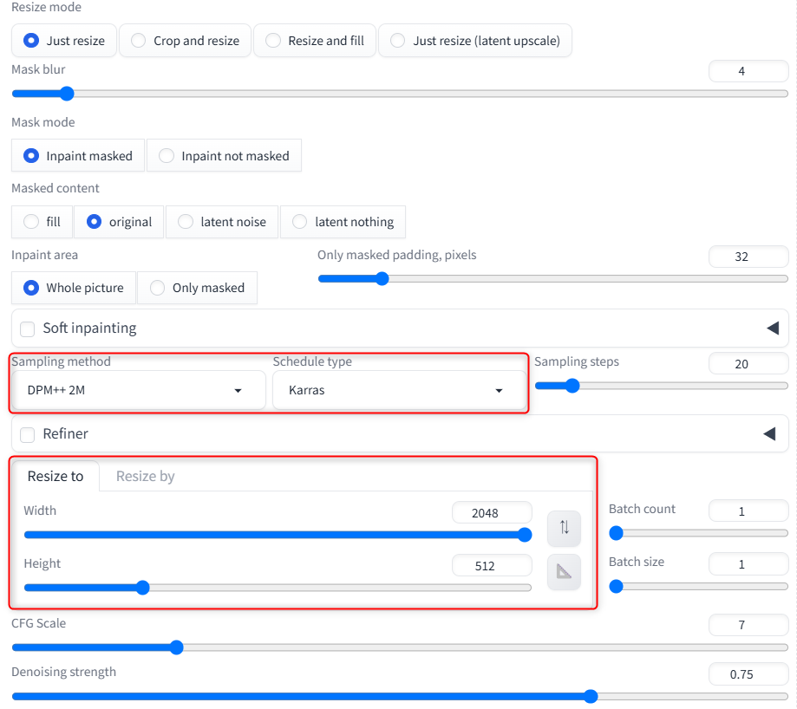Click the detect image size ruler icon
The height and width of the screenshot is (709, 797).
coord(564,571)
